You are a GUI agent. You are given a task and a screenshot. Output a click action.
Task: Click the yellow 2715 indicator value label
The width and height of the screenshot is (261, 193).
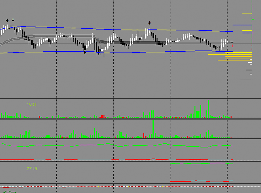point(32,169)
